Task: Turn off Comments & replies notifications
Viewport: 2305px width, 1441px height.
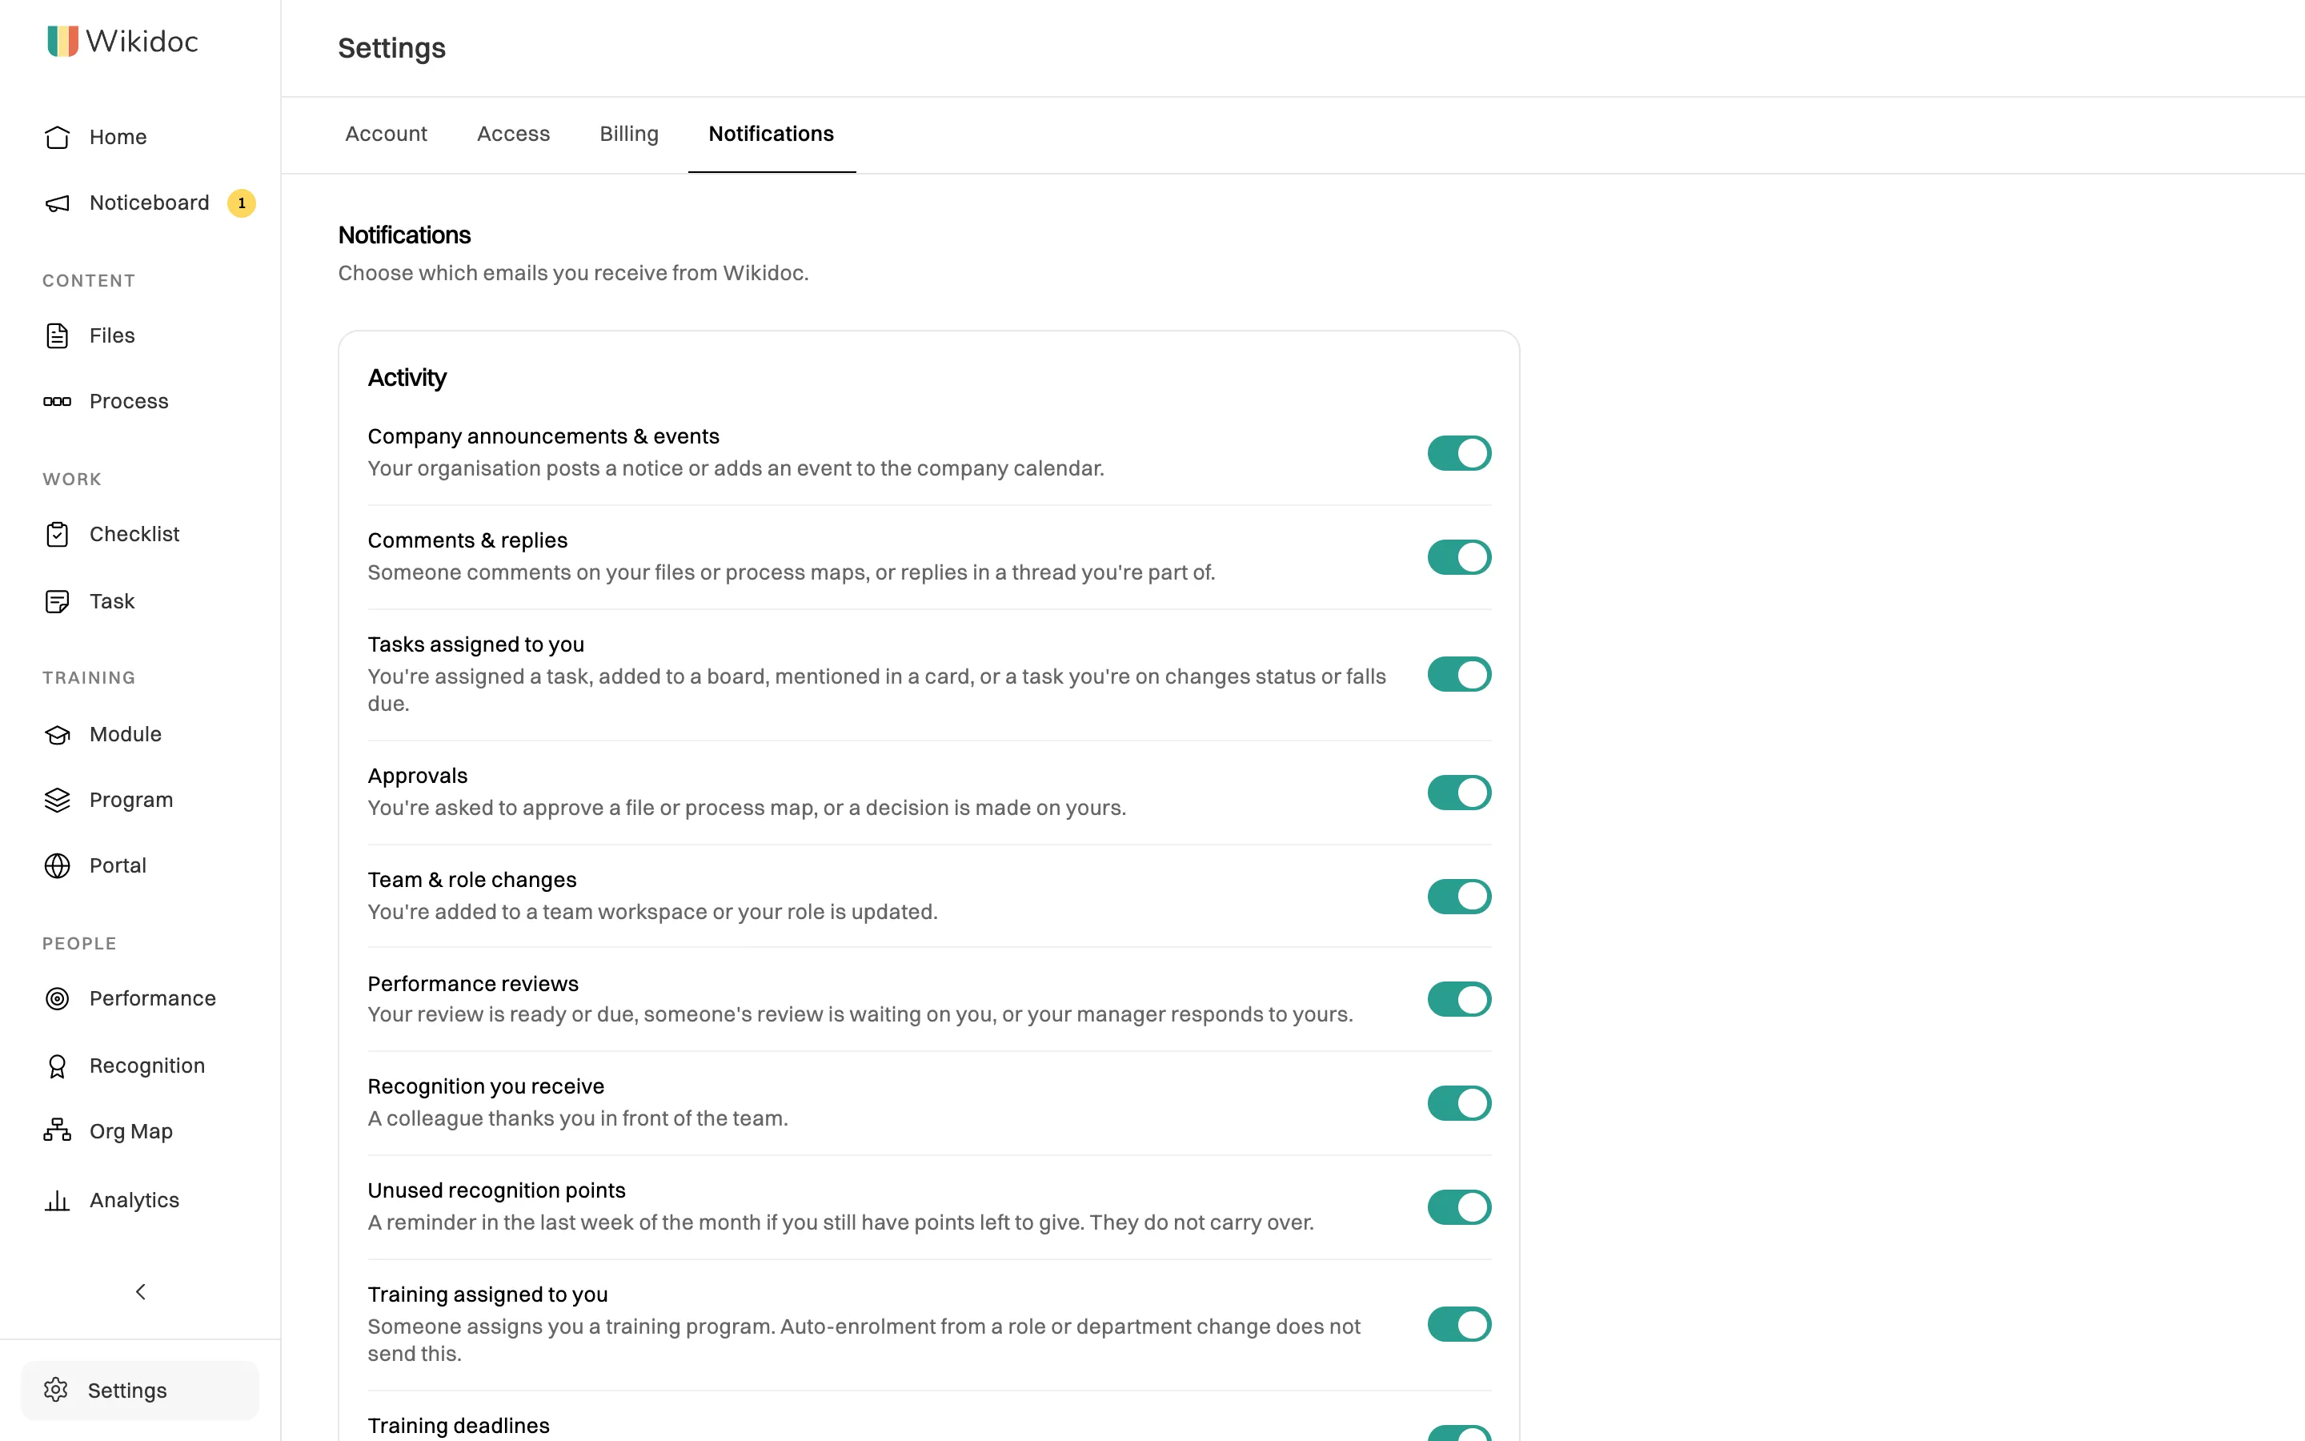Action: [1458, 556]
